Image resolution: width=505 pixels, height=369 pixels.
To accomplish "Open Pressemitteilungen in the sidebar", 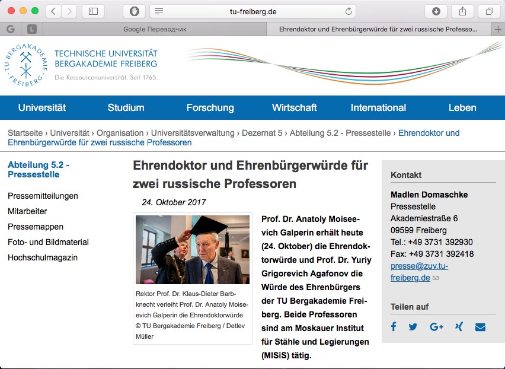I will [43, 196].
